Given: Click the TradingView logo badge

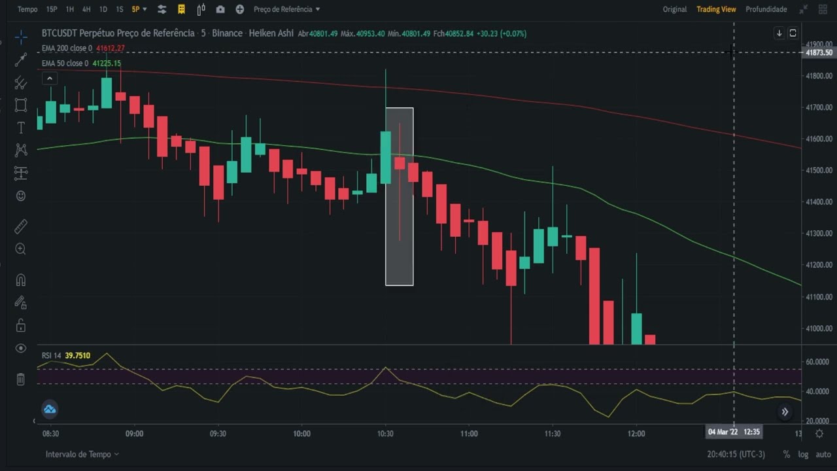Looking at the screenshot, I should pos(50,410).
